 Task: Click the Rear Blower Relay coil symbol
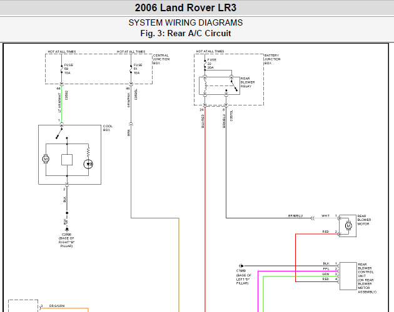205,85
